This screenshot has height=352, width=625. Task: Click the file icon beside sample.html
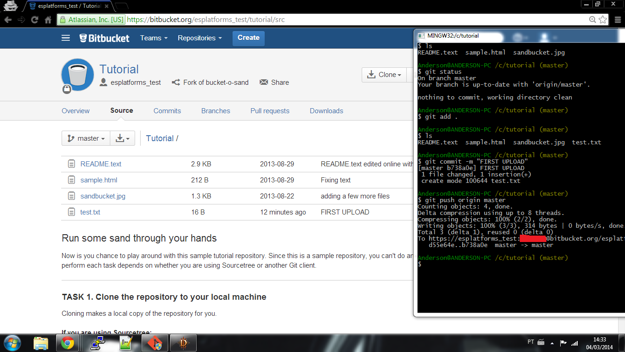tap(71, 180)
